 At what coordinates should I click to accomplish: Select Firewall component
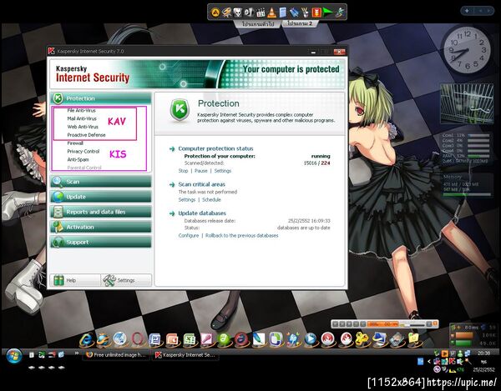pyautogui.click(x=75, y=143)
